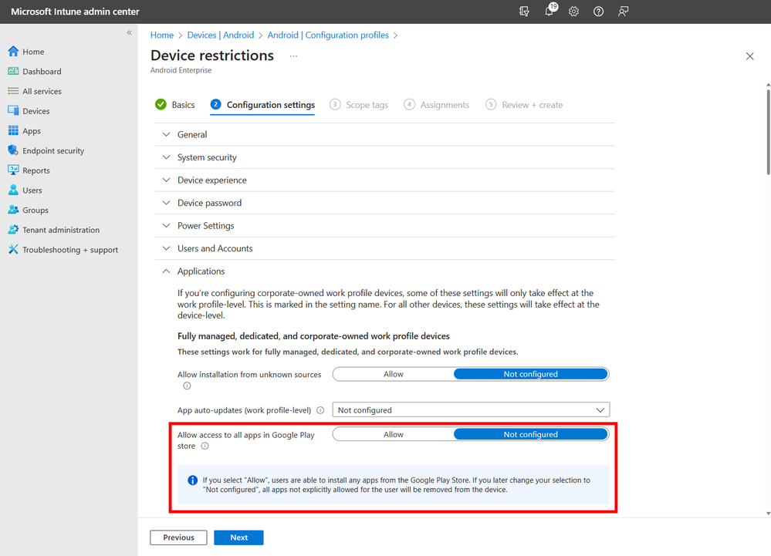771x556 pixels.
Task: Show info for Allow installation from unknown sources
Action: (x=187, y=386)
